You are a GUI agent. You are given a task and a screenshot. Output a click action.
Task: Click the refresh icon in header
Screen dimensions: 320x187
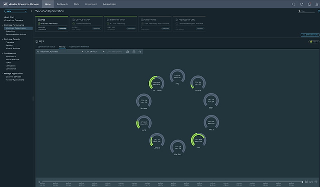(x=301, y=4)
